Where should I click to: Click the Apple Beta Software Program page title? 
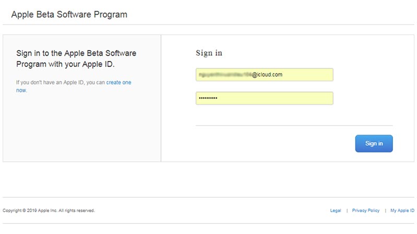pyautogui.click(x=69, y=15)
